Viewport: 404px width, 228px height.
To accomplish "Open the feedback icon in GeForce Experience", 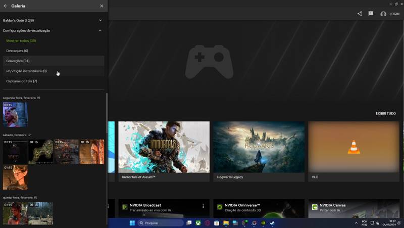I will coord(371,14).
